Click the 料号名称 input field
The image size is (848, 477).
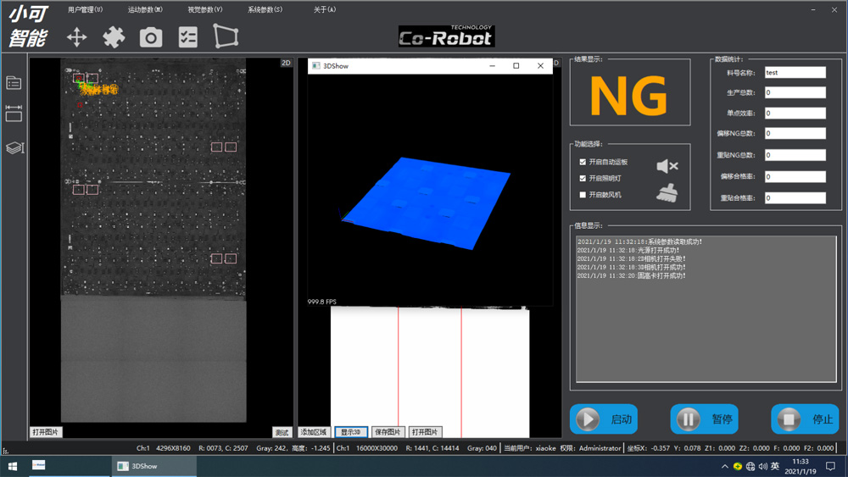tap(795, 73)
